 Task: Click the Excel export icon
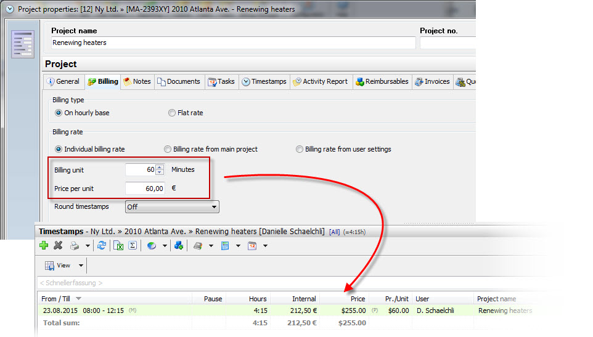pyautogui.click(x=118, y=246)
